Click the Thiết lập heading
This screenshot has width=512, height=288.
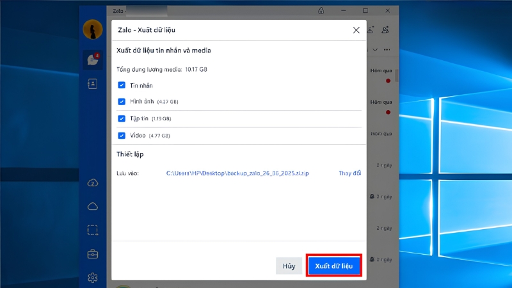[130, 154]
